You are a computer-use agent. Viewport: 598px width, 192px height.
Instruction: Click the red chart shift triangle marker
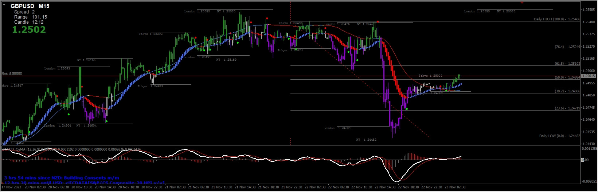[522, 3]
